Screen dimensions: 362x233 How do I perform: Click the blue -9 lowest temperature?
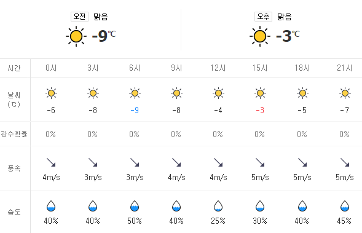pyautogui.click(x=135, y=110)
